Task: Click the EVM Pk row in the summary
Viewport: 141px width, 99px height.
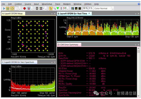Action: (94, 56)
